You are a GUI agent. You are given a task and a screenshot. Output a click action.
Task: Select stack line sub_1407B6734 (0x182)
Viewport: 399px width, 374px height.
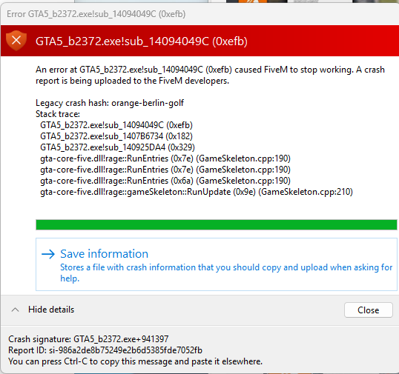point(116,136)
